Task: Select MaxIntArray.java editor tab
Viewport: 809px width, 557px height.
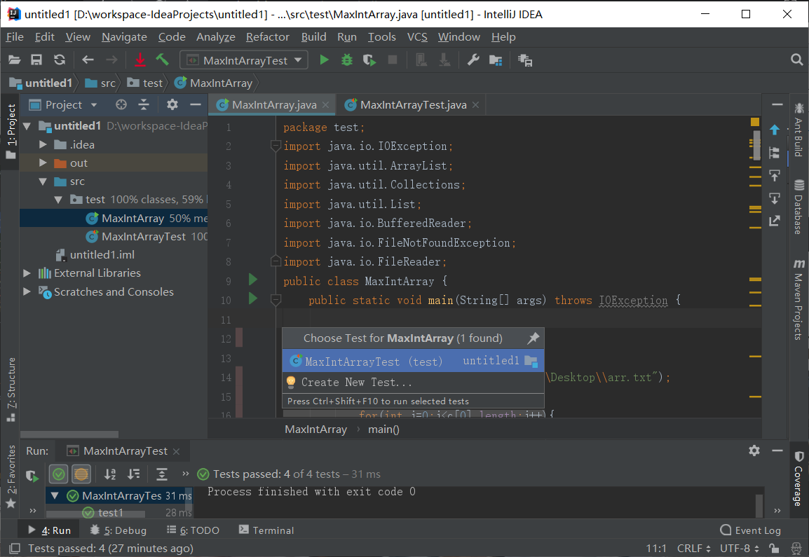Action: 273,104
